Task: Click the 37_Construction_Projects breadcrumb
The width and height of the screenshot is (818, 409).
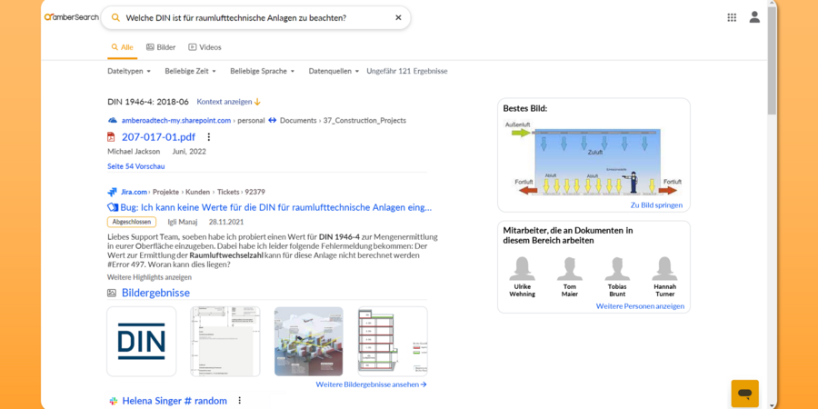Action: tap(364, 121)
